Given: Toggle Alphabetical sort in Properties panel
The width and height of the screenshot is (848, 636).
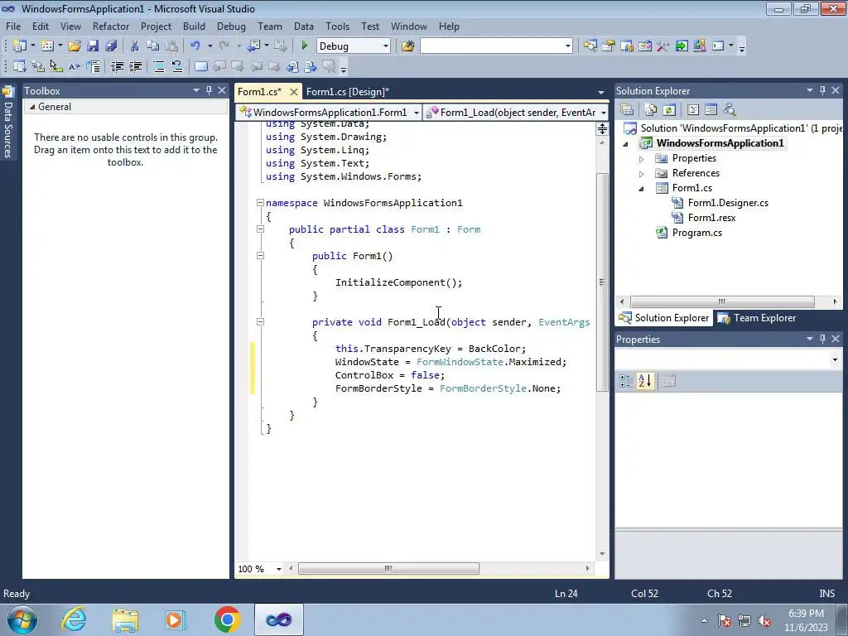Looking at the screenshot, I should [644, 381].
